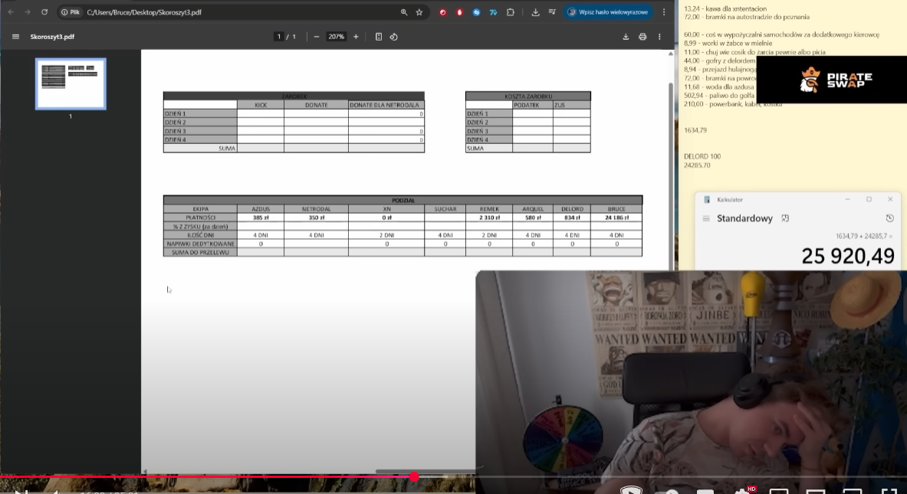Viewport: 907px width, 494px height.
Task: Open the browser extensions puzzle icon
Action: (511, 12)
